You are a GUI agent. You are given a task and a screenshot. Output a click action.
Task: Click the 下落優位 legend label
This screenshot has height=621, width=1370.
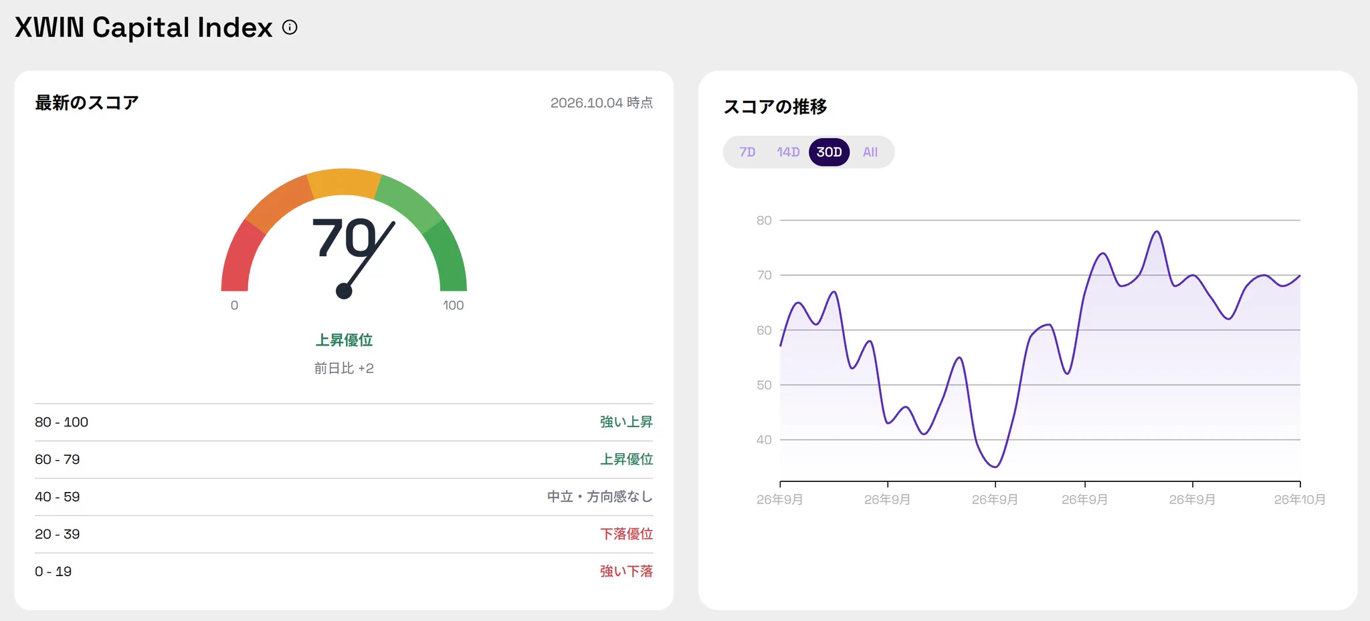pos(626,534)
